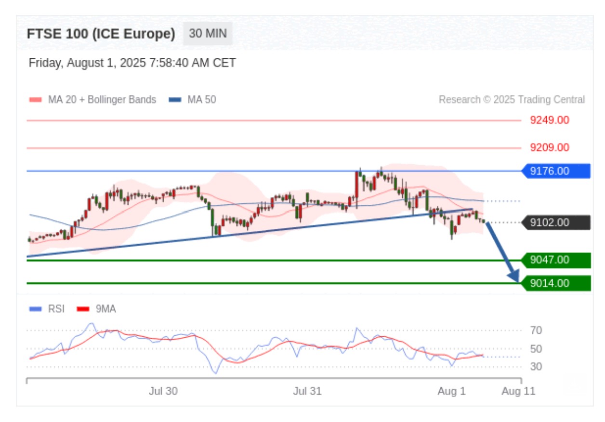
Task: Click the Jul 31 date axis label
Action: (307, 391)
